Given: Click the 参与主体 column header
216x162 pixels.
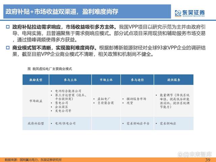Looking at the screenshot, I should tap(70, 80).
